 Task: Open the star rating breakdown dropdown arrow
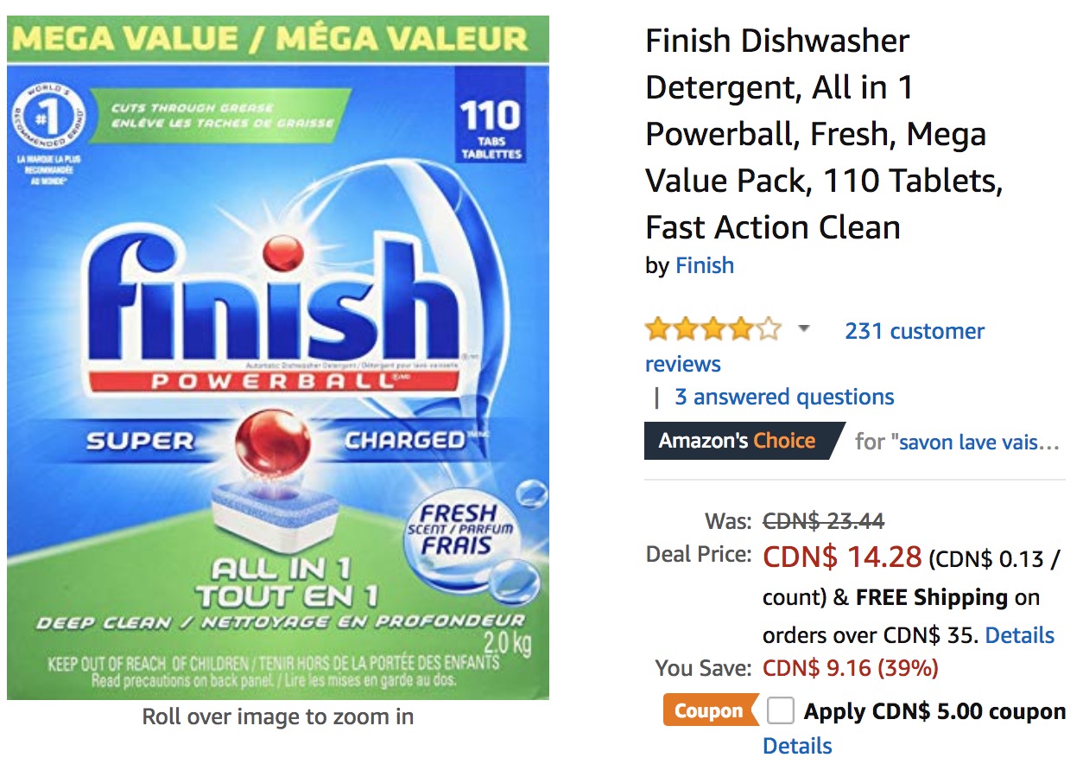804,329
